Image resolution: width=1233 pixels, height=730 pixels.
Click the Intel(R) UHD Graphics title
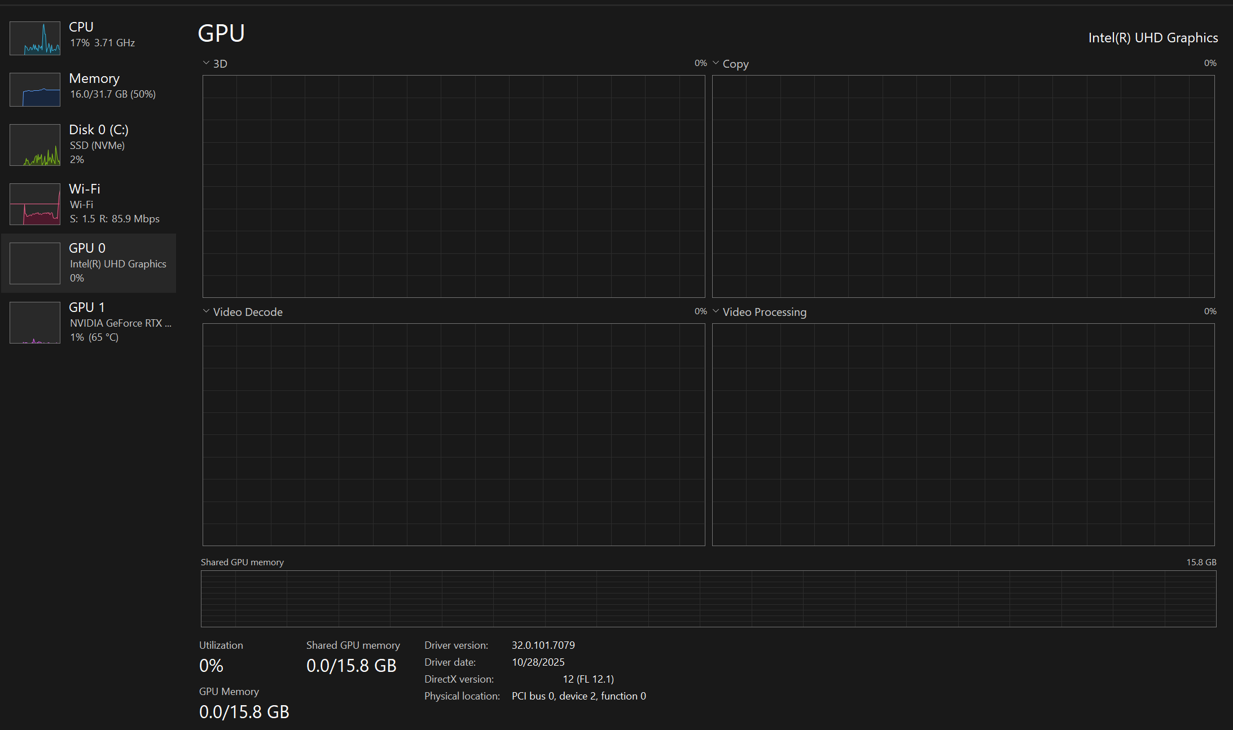1152,38
